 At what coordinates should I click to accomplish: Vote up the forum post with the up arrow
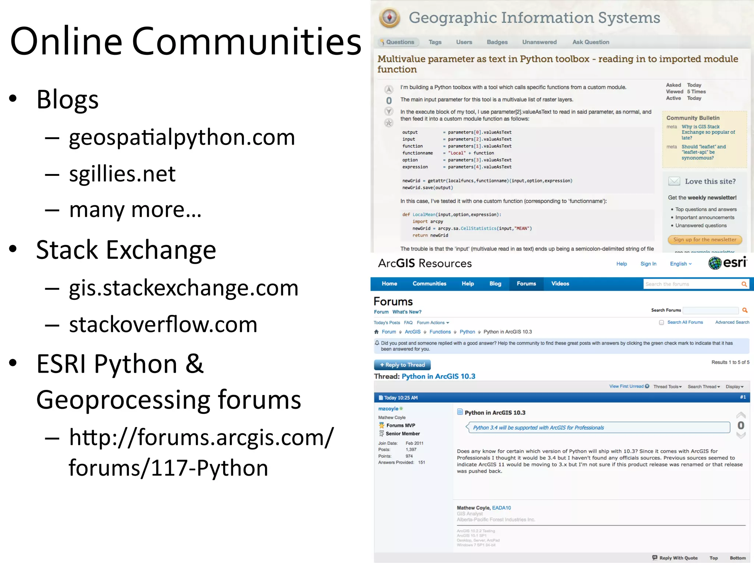point(741,415)
